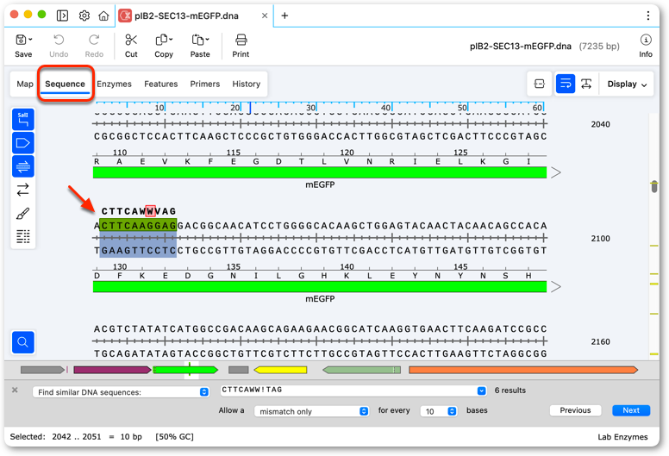Open the 'mismatch only' dropdown
669x456 pixels.
pyautogui.click(x=311, y=411)
